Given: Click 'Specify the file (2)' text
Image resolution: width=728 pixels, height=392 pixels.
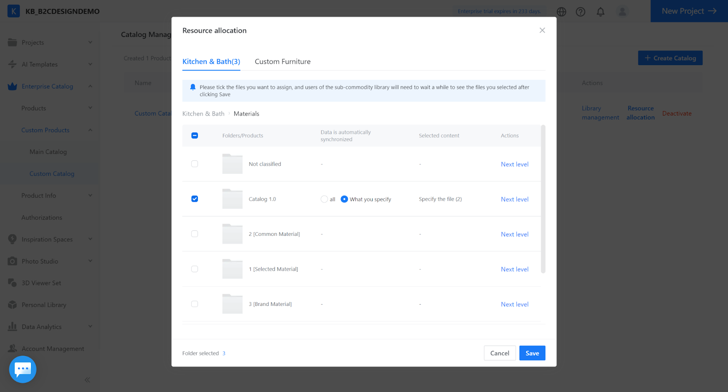Looking at the screenshot, I should (x=440, y=199).
